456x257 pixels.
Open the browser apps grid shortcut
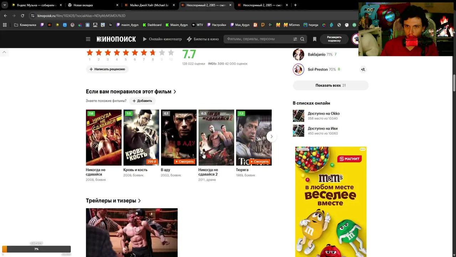[x=5, y=25]
